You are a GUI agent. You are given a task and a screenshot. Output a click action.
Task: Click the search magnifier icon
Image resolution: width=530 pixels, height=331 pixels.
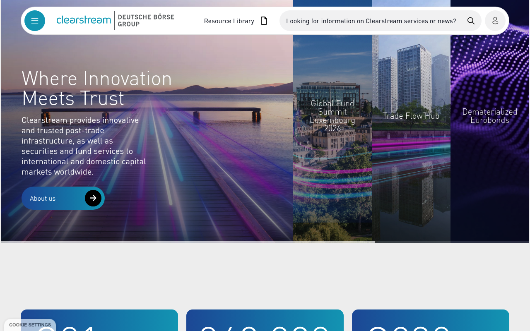point(471,21)
